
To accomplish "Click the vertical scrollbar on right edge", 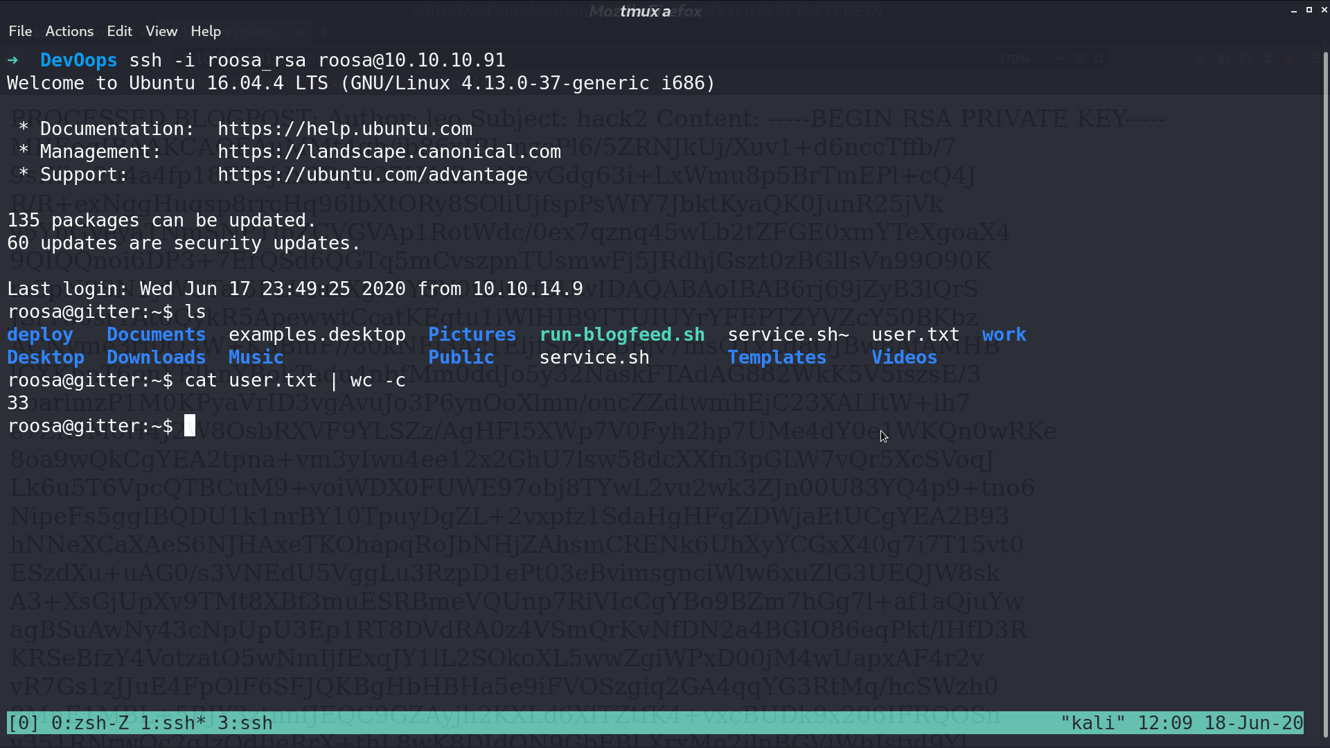I will tap(1326, 395).
